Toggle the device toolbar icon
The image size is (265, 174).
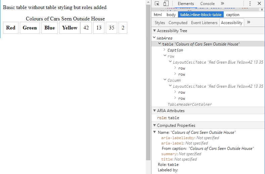point(166,4)
